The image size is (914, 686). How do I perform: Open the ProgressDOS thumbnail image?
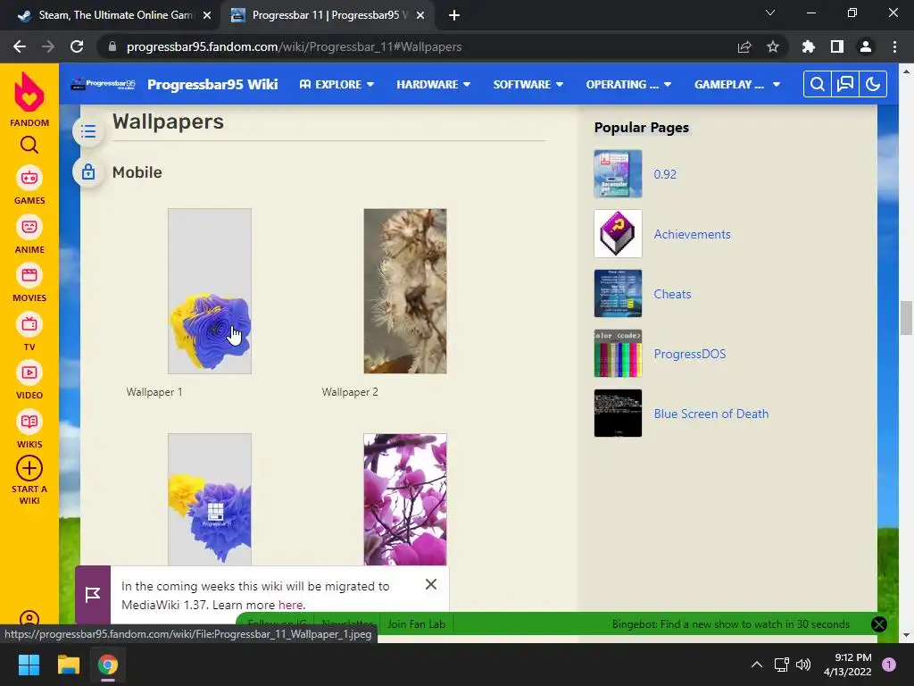click(618, 354)
